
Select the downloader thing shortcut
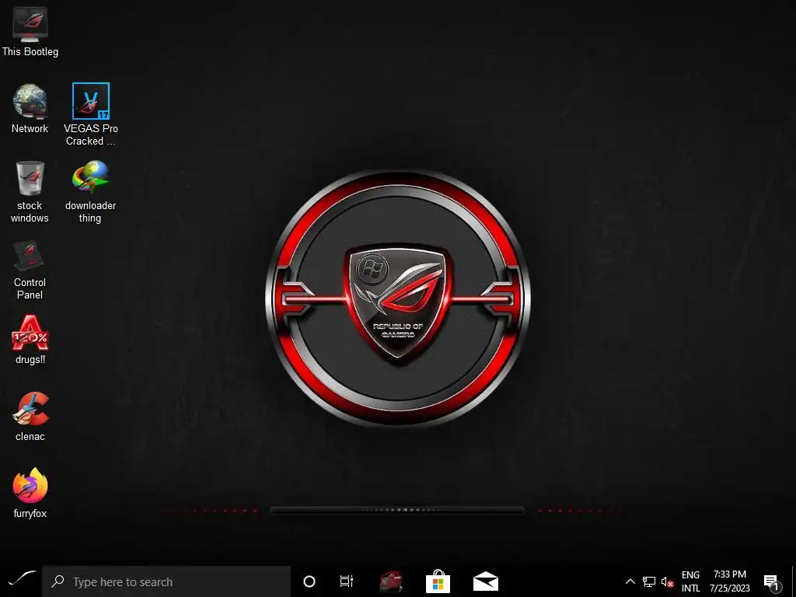click(90, 192)
